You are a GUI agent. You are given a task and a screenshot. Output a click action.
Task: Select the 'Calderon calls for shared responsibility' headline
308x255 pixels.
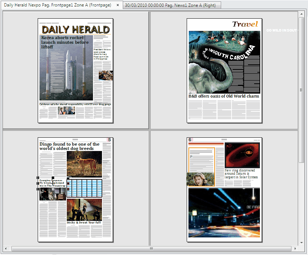coord(75,104)
